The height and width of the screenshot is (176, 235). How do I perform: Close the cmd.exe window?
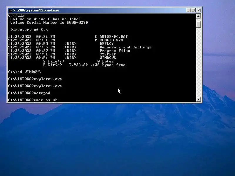pyautogui.click(x=199, y=10)
